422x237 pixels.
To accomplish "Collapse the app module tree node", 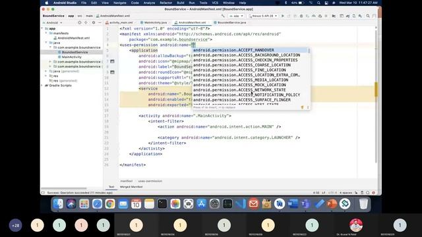I will point(42,28).
